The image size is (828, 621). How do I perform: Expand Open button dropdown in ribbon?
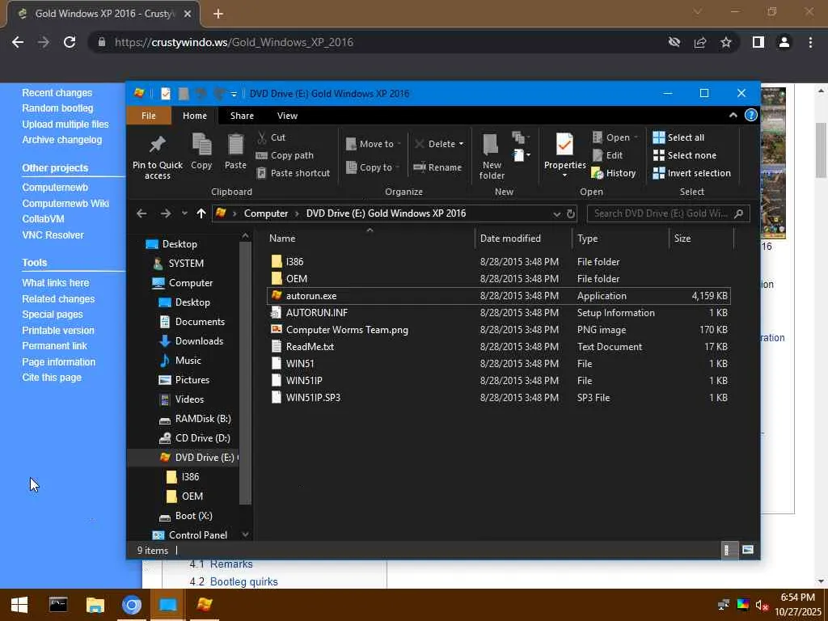pyautogui.click(x=636, y=137)
